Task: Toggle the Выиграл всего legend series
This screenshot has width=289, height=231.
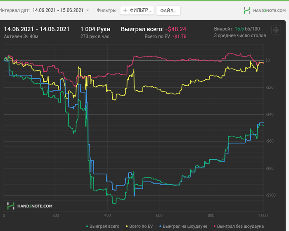Action: pyautogui.click(x=103, y=226)
